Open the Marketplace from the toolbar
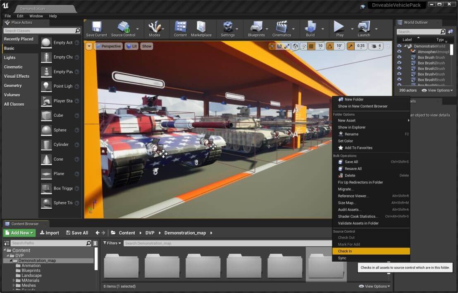The image size is (458, 293). [x=201, y=27]
